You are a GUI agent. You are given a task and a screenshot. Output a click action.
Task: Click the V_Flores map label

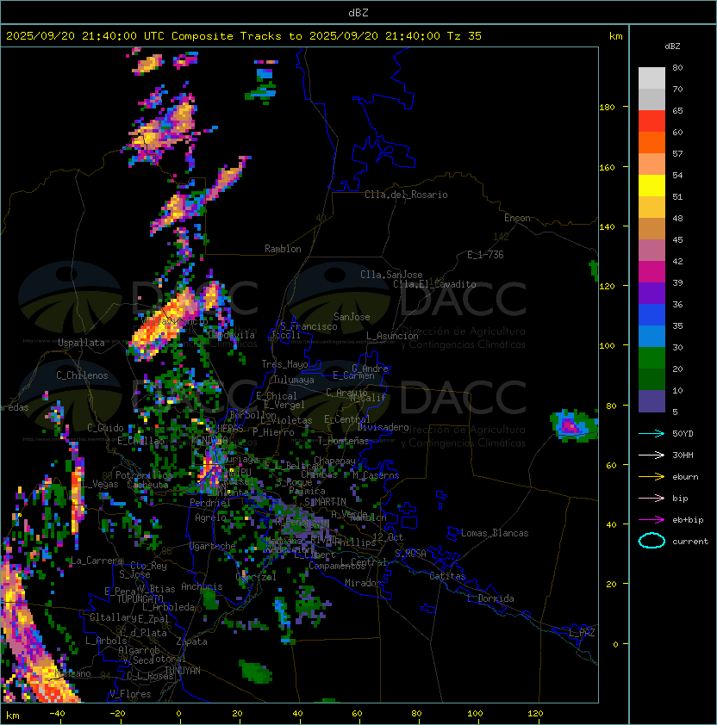coord(130,694)
